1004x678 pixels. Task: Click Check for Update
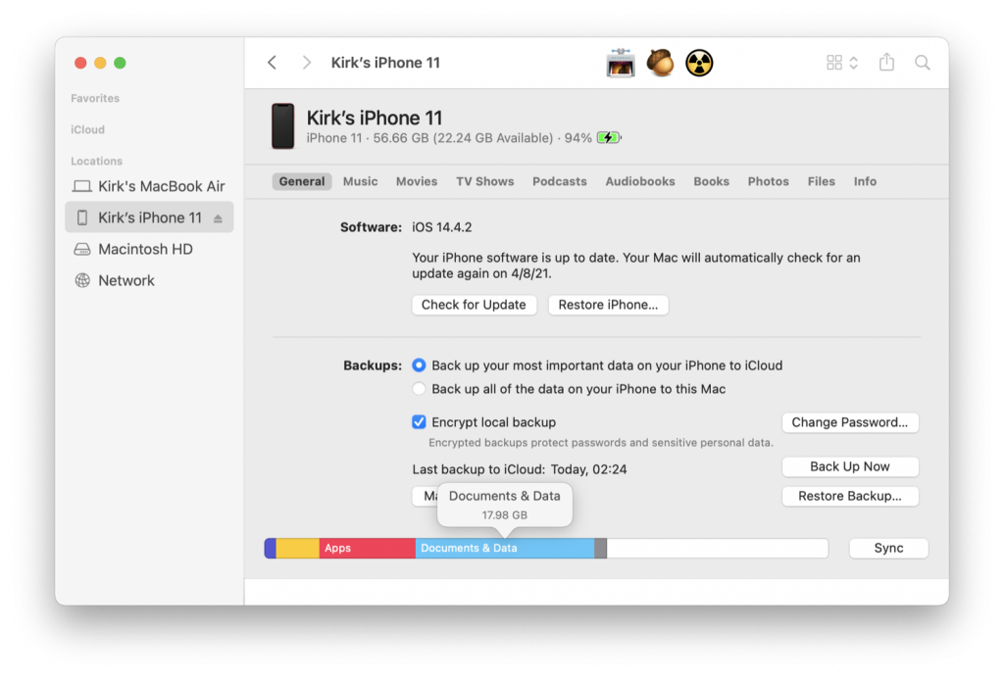(474, 305)
